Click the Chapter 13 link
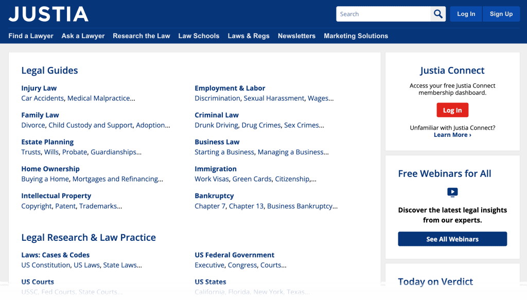 click(x=247, y=206)
